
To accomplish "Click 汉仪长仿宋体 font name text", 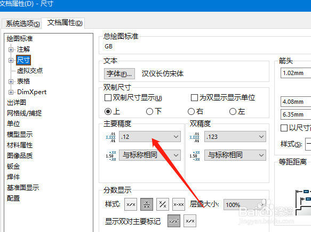I will pos(163,74).
